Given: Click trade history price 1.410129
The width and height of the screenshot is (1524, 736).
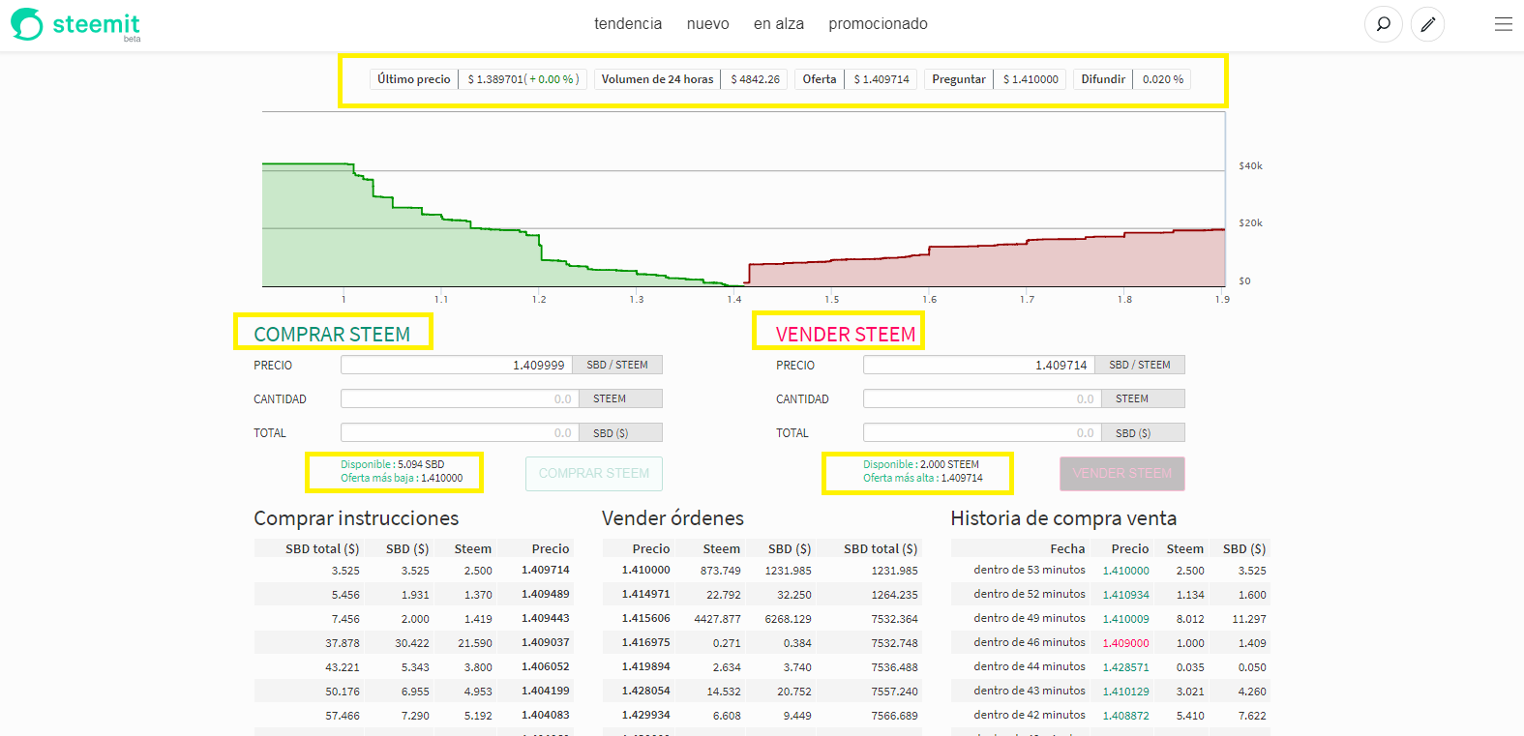Looking at the screenshot, I should coord(1126,692).
